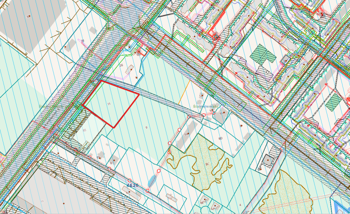Select house number 83
The image size is (350, 214).
coord(98,157)
